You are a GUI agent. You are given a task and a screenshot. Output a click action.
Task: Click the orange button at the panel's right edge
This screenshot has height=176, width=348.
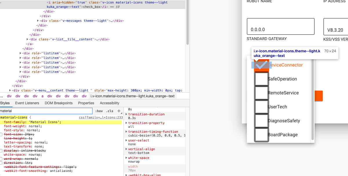click(x=319, y=96)
